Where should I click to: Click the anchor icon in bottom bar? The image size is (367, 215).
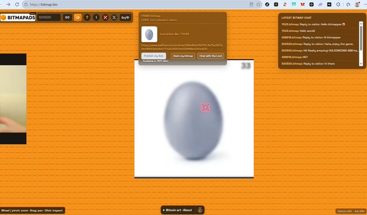tap(200, 210)
